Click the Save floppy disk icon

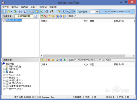coord(20,11)
